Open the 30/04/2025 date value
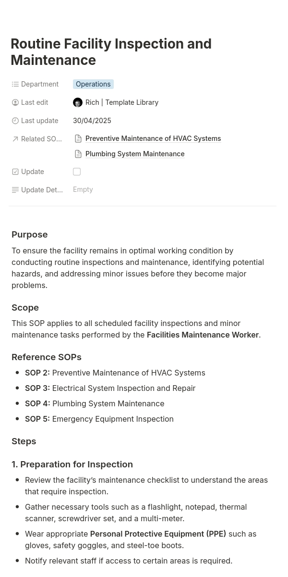The width and height of the screenshot is (288, 577). click(x=92, y=121)
